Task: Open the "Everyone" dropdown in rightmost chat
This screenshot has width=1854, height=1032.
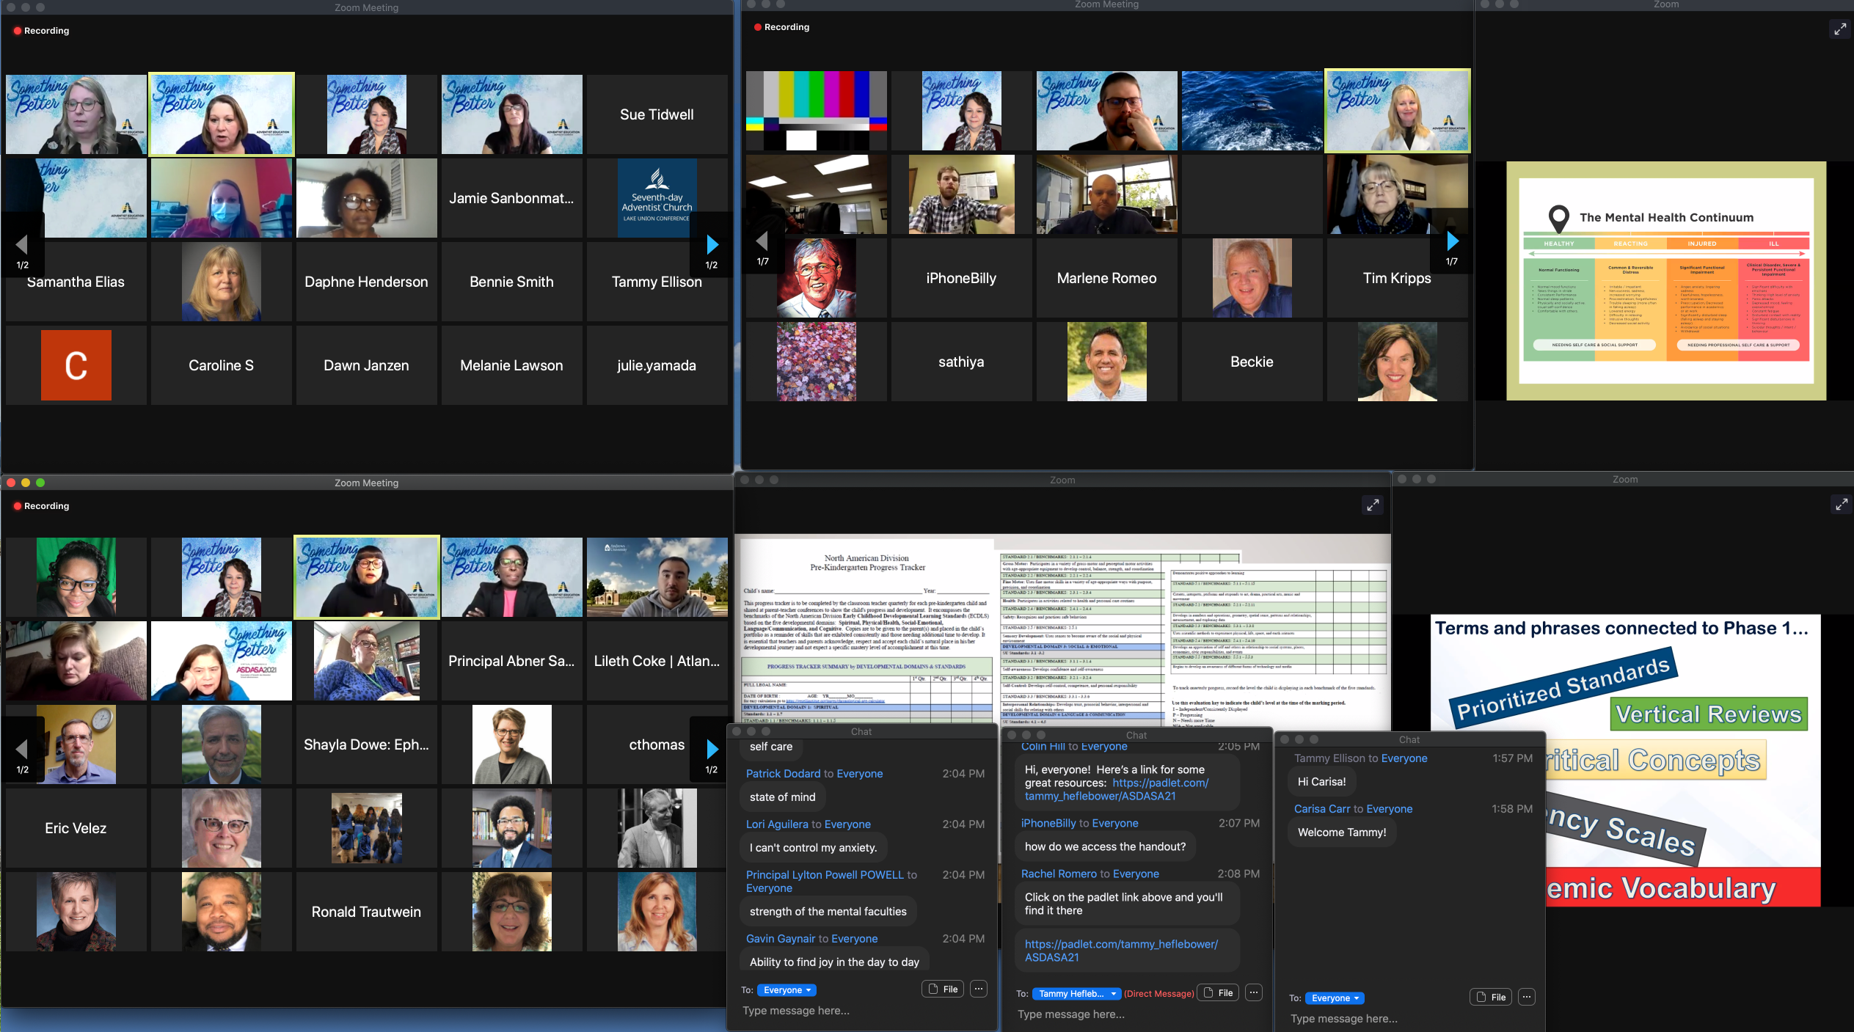Action: [1334, 998]
